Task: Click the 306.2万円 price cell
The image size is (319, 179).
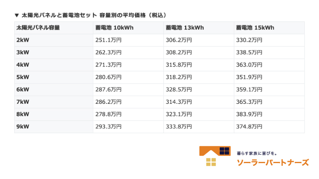Action: [x=179, y=40]
